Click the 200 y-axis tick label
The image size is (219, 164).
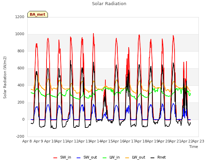click(x=21, y=102)
